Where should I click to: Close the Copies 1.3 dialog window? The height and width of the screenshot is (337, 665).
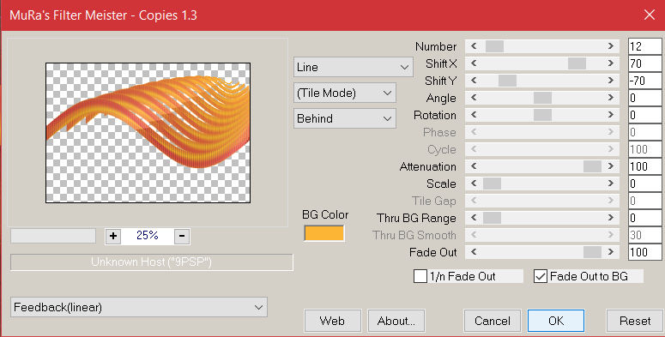tap(649, 15)
